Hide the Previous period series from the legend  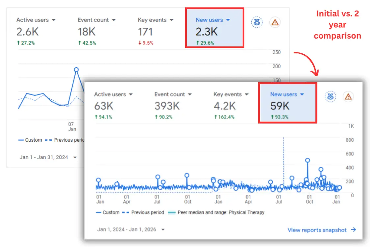point(148,212)
